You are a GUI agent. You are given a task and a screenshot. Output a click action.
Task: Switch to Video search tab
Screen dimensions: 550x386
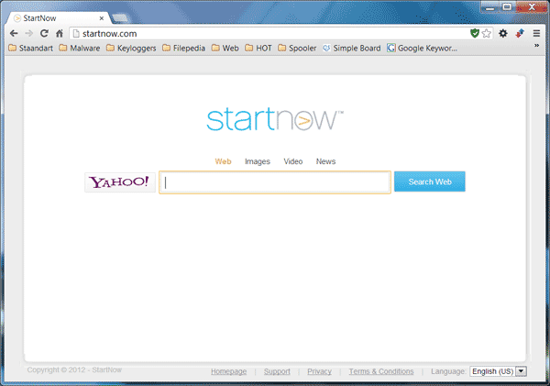pos(293,161)
